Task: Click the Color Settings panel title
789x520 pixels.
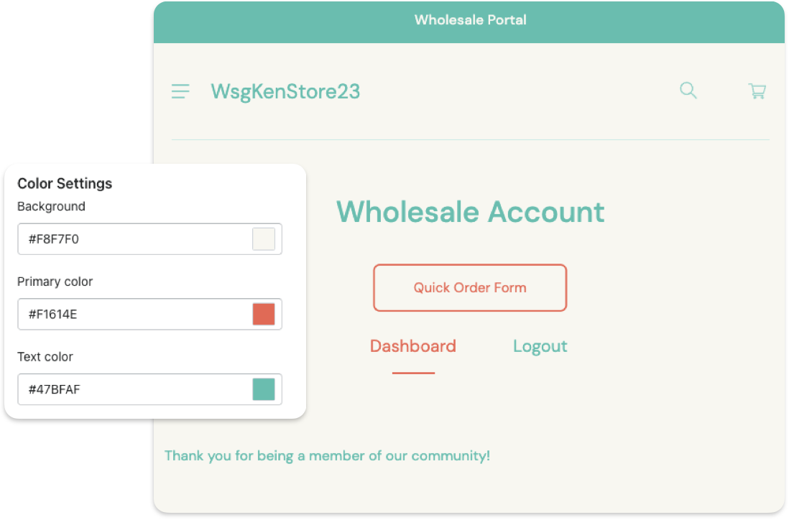Action: pyautogui.click(x=65, y=184)
